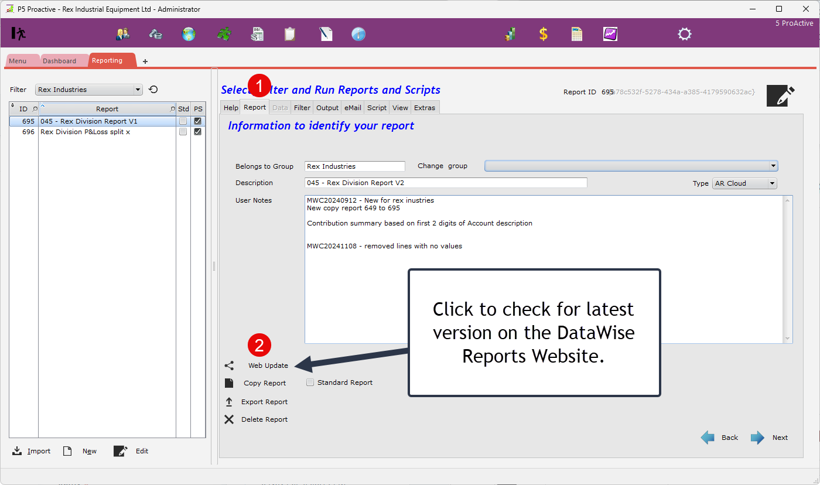This screenshot has width=820, height=485.
Task: Click the clipboard toolbar icon
Action: coord(290,34)
